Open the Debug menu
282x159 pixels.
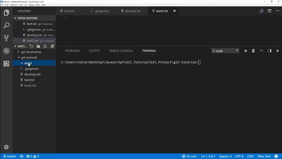click(31, 5)
